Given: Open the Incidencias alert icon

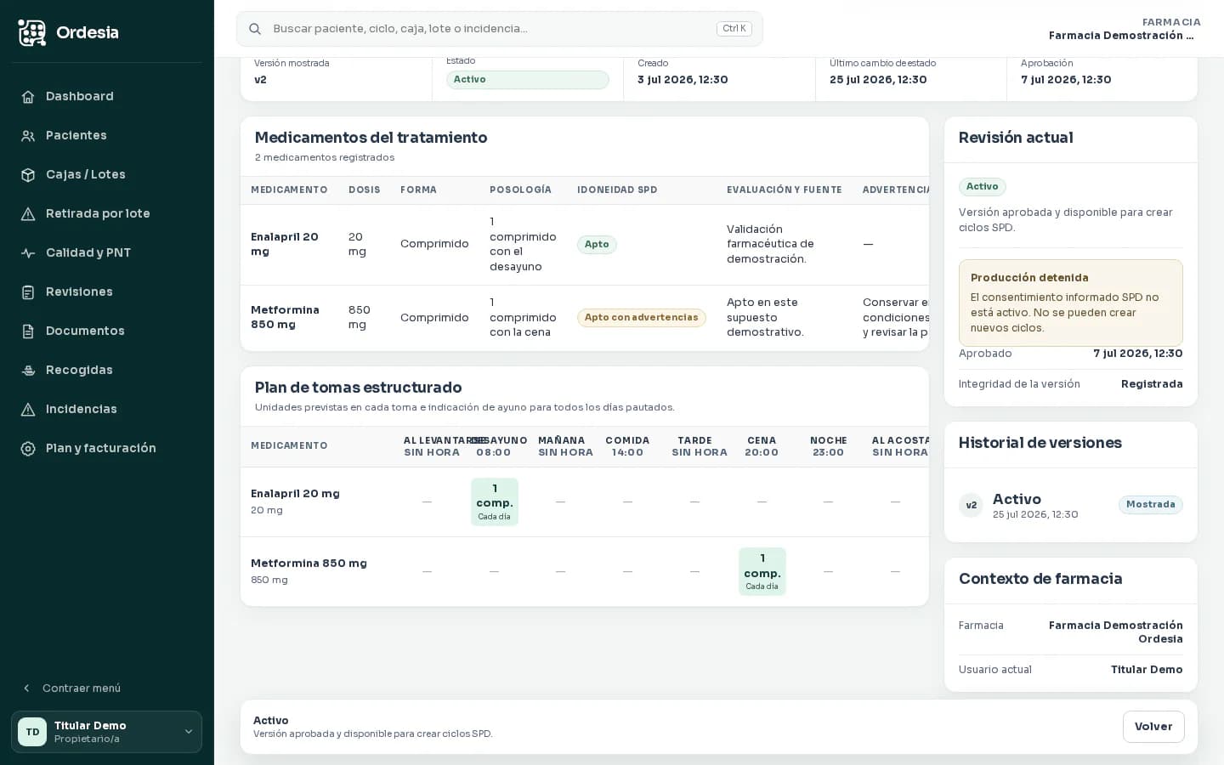Looking at the screenshot, I should (28, 409).
